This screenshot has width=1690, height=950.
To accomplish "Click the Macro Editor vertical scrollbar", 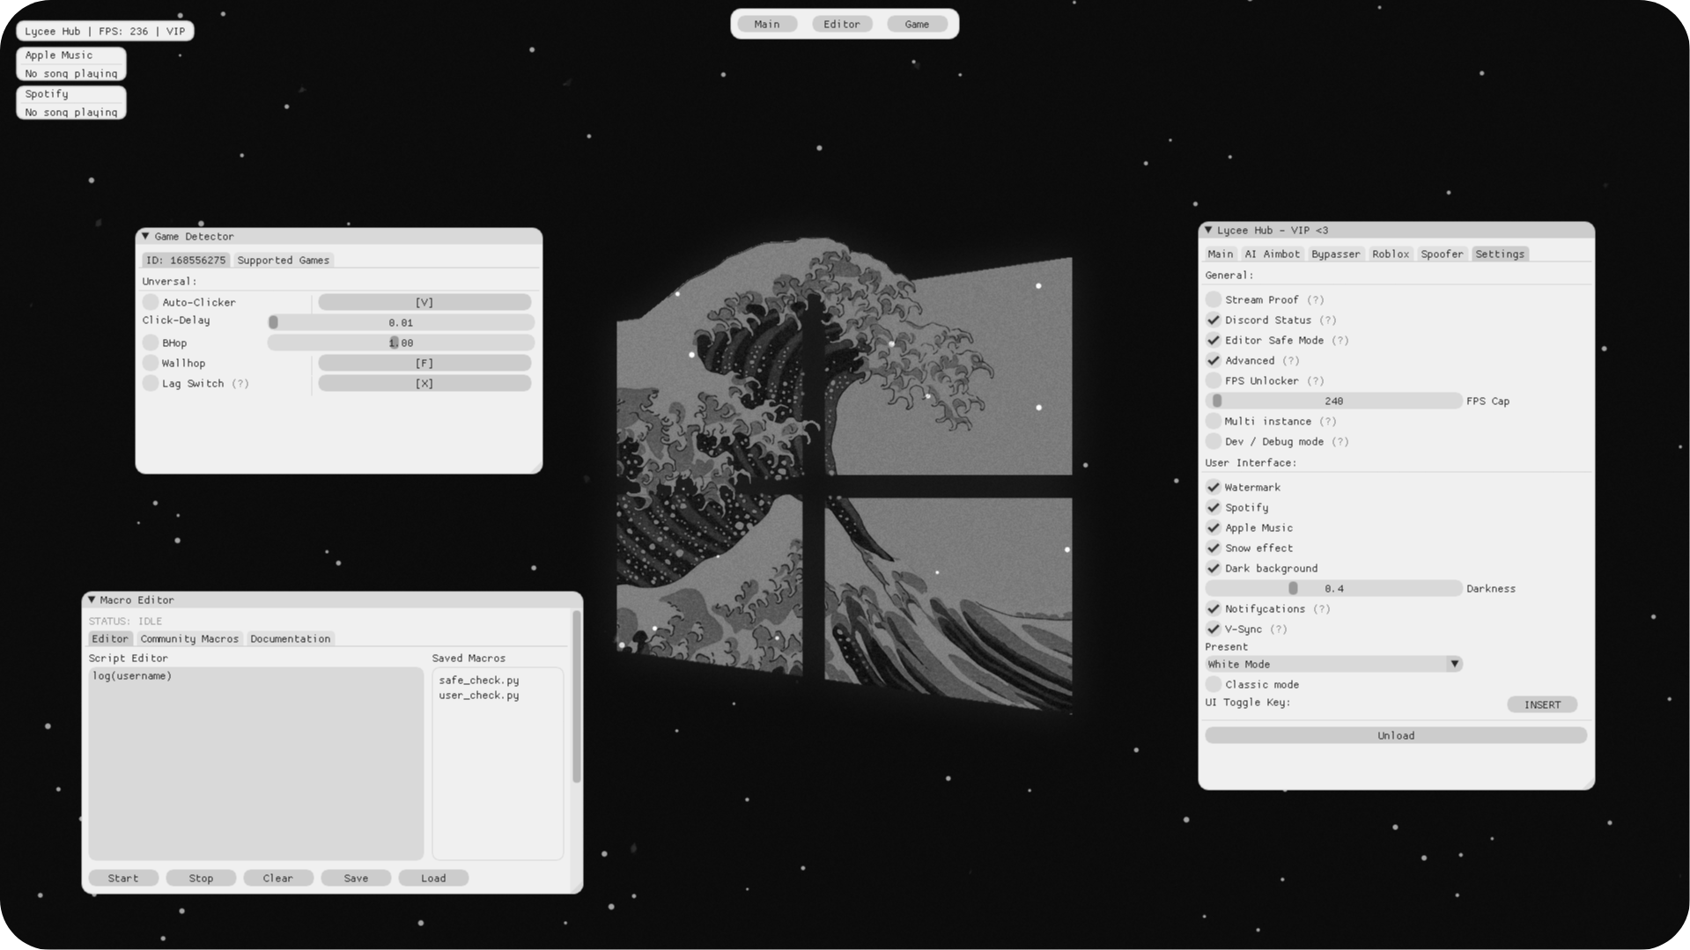I will [x=577, y=696].
